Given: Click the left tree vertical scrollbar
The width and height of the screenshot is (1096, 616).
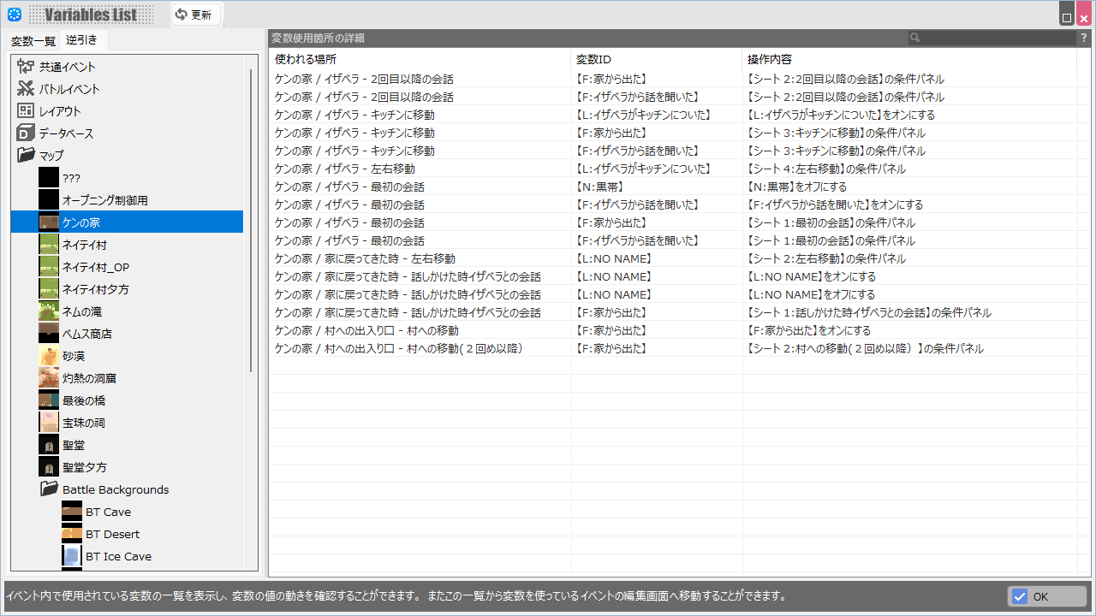Looking at the screenshot, I should (251, 221).
